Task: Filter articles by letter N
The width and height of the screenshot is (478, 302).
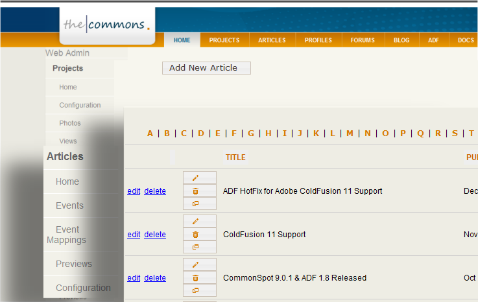Action: pyautogui.click(x=368, y=133)
